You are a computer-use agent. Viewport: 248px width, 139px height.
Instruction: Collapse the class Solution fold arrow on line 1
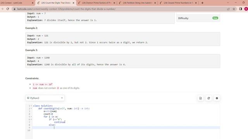31,106
